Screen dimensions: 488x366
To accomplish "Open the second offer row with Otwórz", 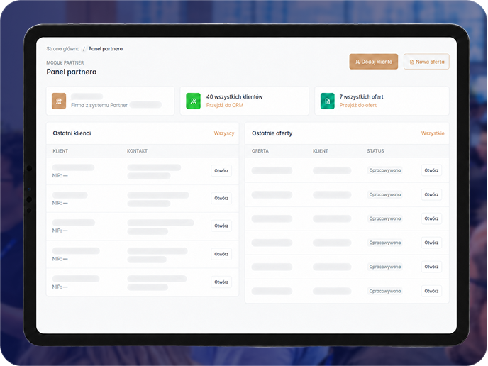I will [431, 194].
